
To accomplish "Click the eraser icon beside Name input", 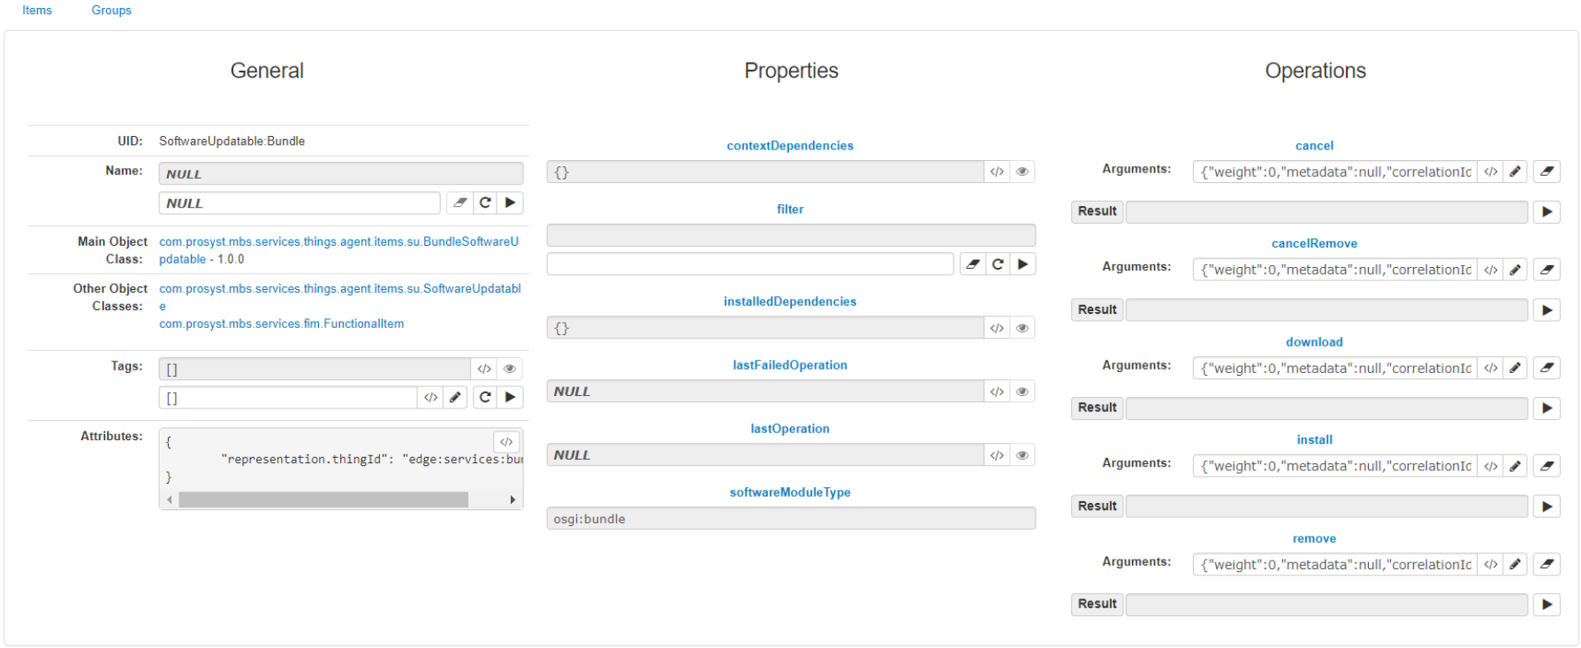I will [x=460, y=202].
